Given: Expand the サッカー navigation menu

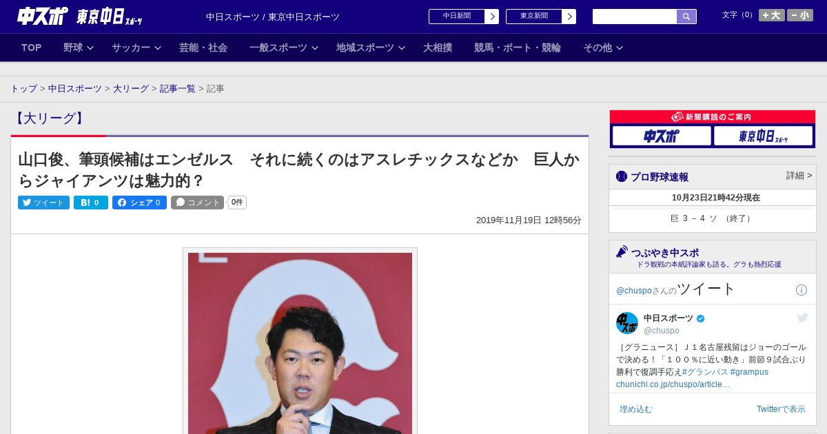Looking at the screenshot, I should 136,48.
